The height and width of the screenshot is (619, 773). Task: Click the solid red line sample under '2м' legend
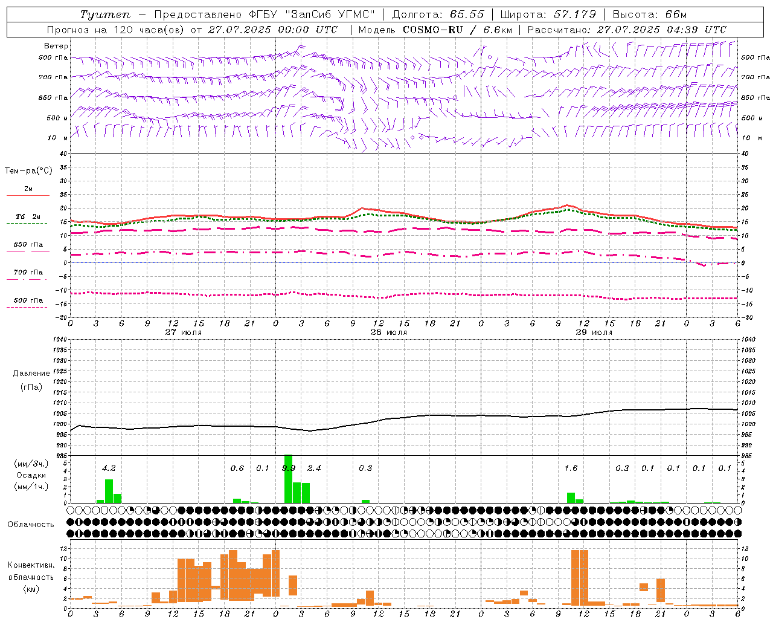28,196
